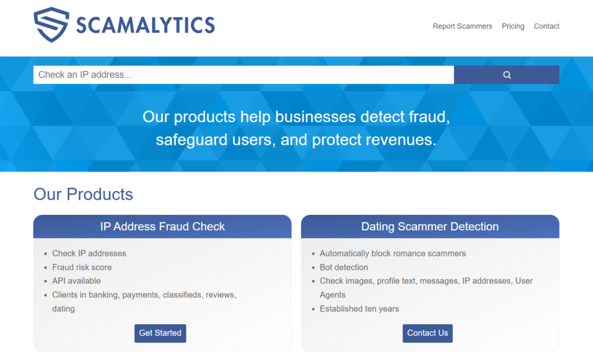
Task: Open the Report Scammers page
Action: pyautogui.click(x=462, y=26)
